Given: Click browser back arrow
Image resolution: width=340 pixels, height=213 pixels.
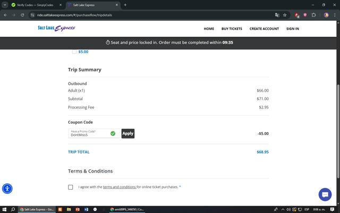Looking at the screenshot, I should tap(5, 15).
